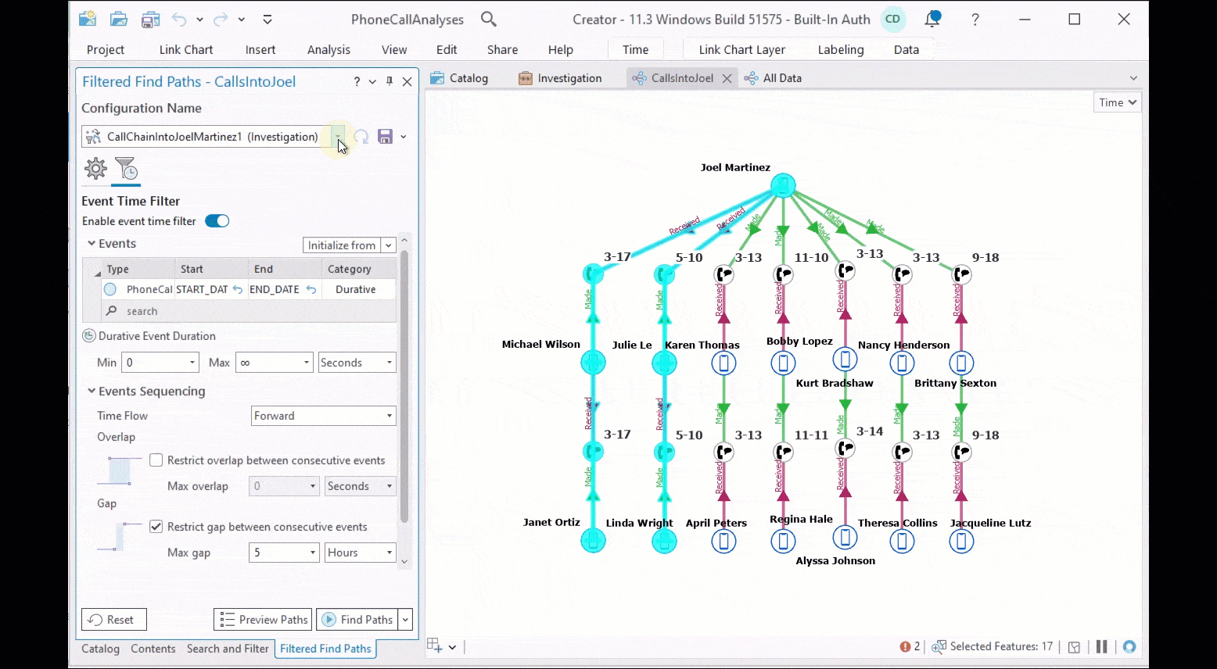Open the Search and Filter pane tab
This screenshot has width=1217, height=669.
tap(228, 649)
